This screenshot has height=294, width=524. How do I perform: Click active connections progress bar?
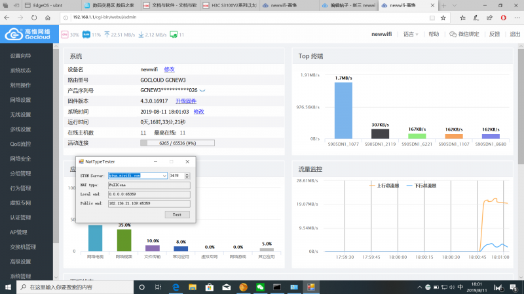(x=178, y=143)
